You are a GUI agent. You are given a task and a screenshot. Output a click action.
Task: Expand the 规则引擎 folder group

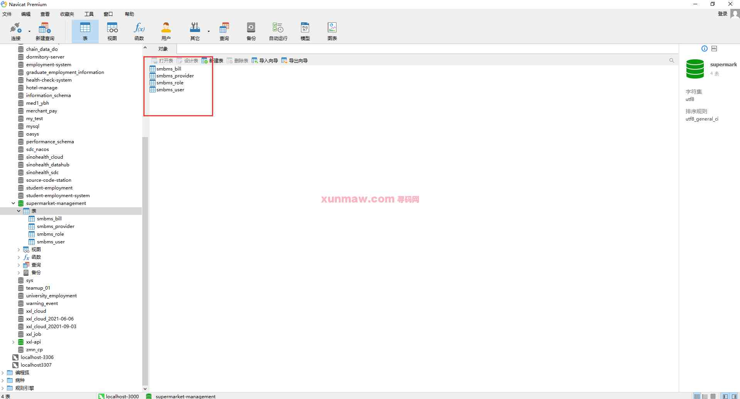[x=3, y=388]
